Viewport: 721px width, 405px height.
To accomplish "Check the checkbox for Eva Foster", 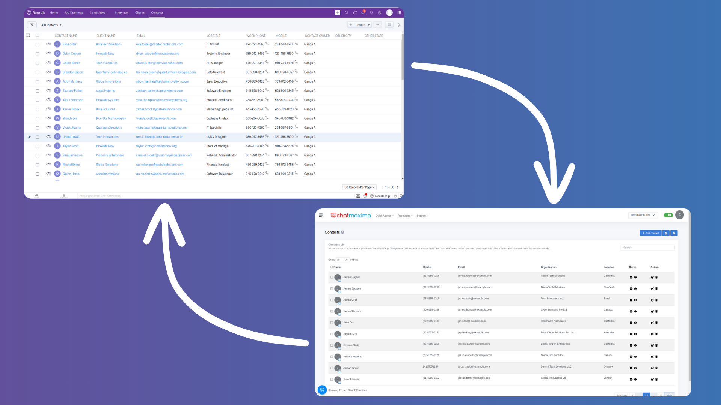I will pyautogui.click(x=38, y=45).
